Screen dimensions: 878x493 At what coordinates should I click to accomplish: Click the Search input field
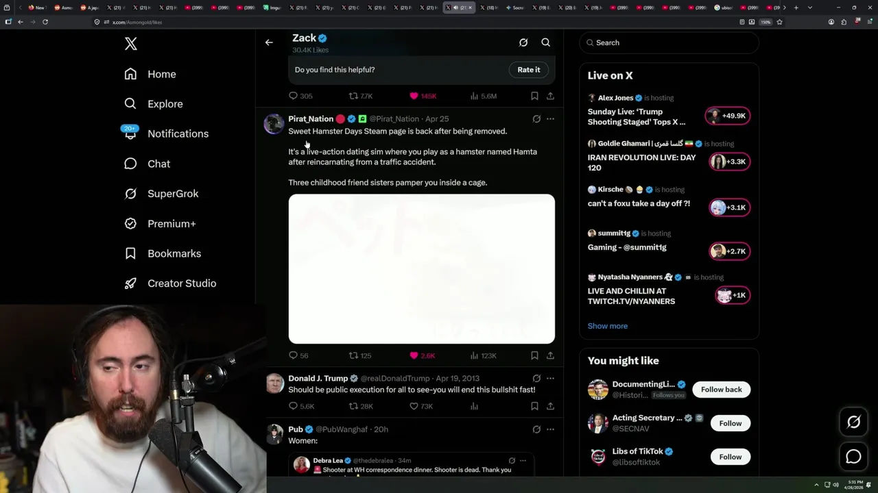pyautogui.click(x=669, y=42)
